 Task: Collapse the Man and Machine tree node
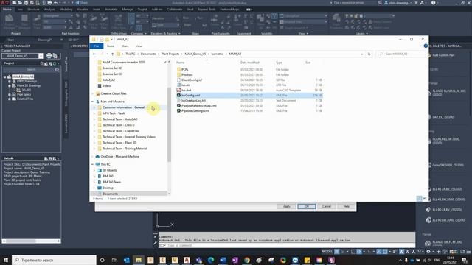click(92, 102)
